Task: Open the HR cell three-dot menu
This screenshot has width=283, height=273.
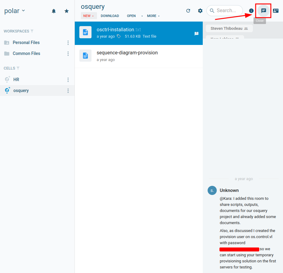Action: point(68,80)
